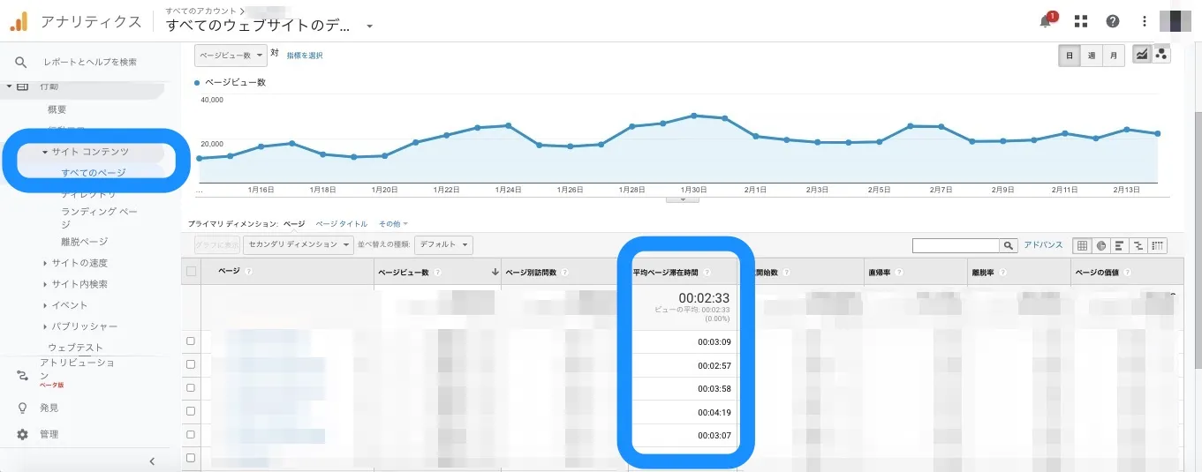Open the ランディング ページ report

pyautogui.click(x=99, y=218)
